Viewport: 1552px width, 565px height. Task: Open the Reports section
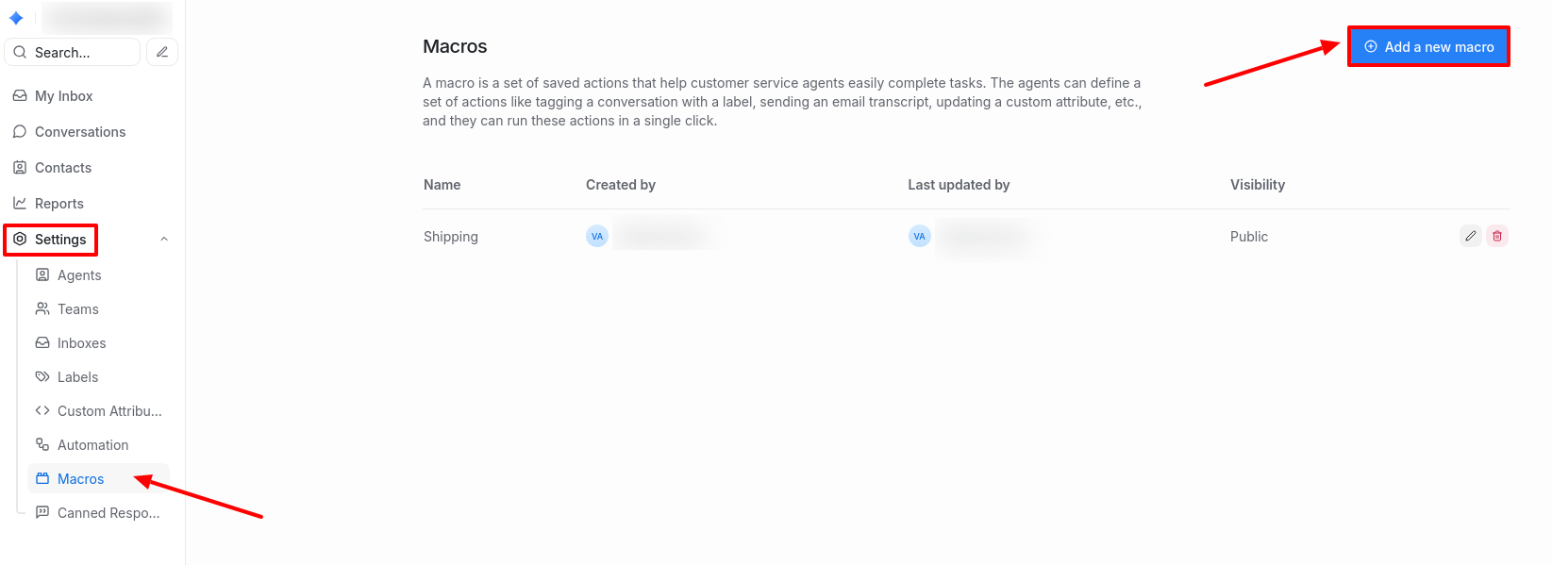point(58,204)
